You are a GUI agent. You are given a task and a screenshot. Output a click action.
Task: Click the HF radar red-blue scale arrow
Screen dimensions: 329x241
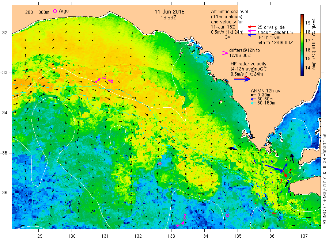coord(242,79)
